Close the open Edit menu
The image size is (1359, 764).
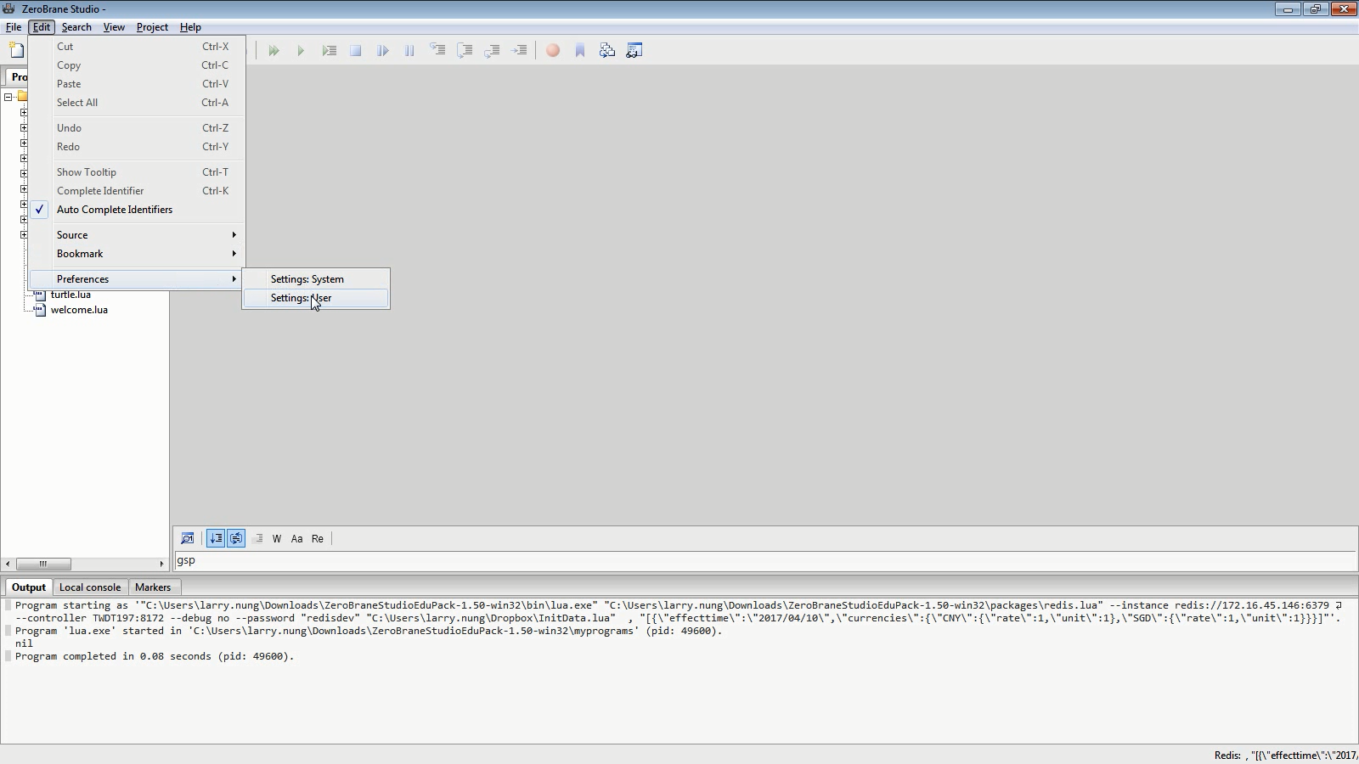pos(42,27)
